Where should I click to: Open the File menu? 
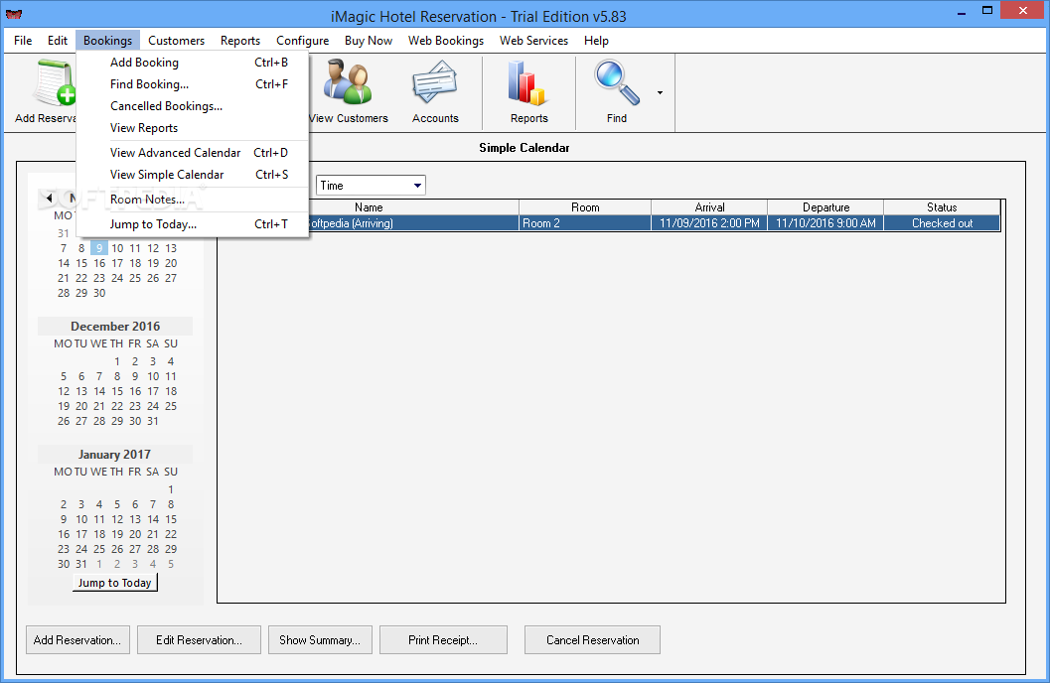click(x=23, y=40)
